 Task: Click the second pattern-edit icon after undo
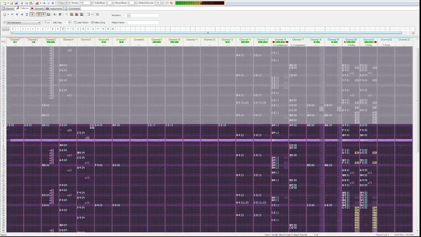tap(76, 14)
